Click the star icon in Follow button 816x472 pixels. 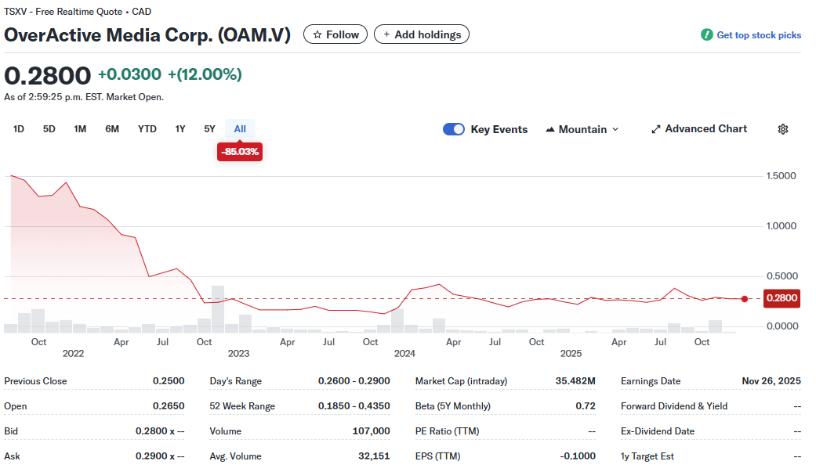pyautogui.click(x=317, y=34)
